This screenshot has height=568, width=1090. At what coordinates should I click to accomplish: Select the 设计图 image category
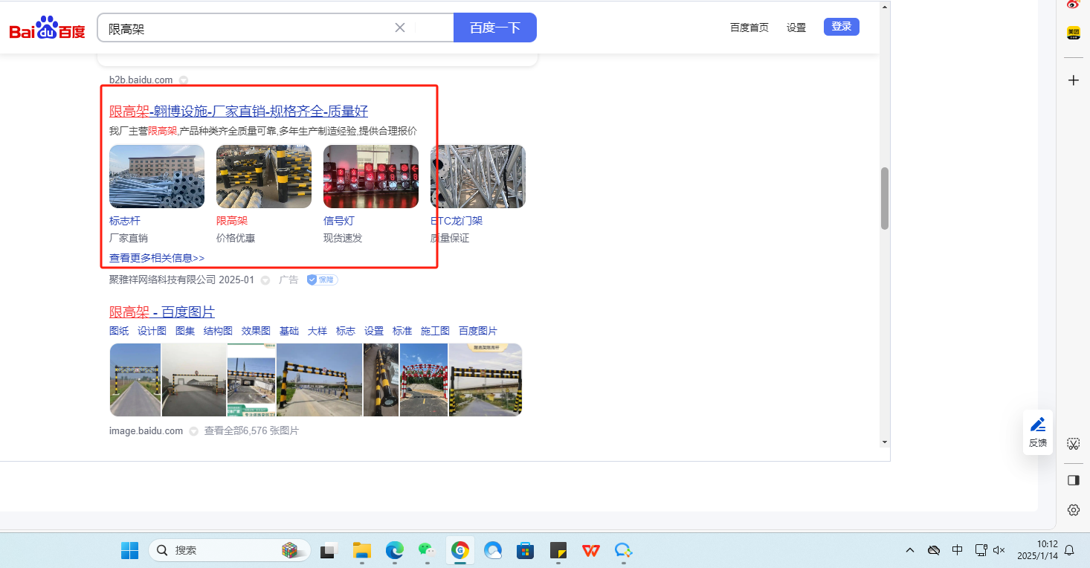152,331
